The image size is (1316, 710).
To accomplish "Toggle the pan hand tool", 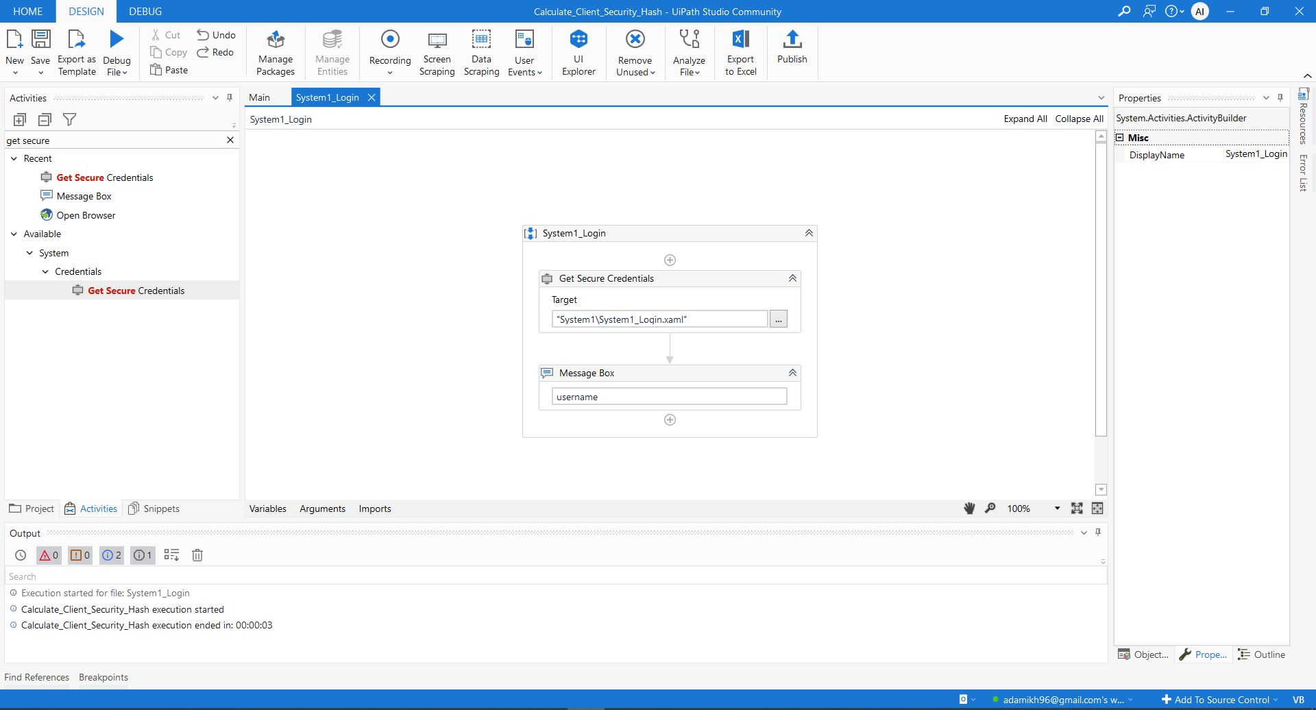I will point(969,509).
